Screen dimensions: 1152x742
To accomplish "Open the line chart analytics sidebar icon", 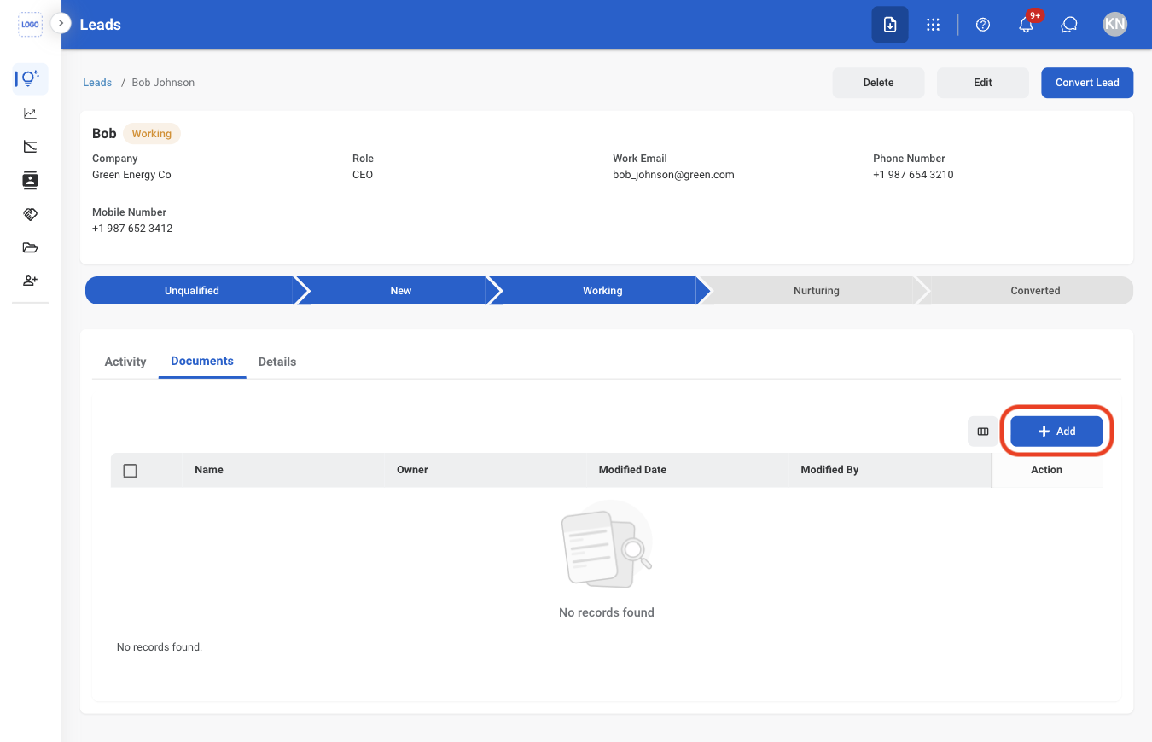I will [31, 113].
